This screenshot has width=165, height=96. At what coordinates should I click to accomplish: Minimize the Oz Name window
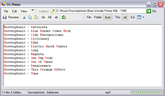(149, 4)
